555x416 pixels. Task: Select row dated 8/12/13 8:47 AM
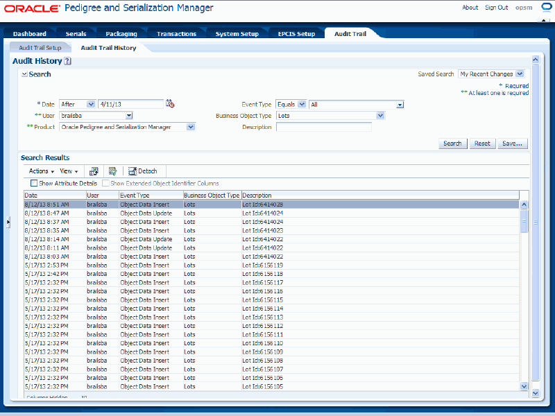click(x=271, y=214)
